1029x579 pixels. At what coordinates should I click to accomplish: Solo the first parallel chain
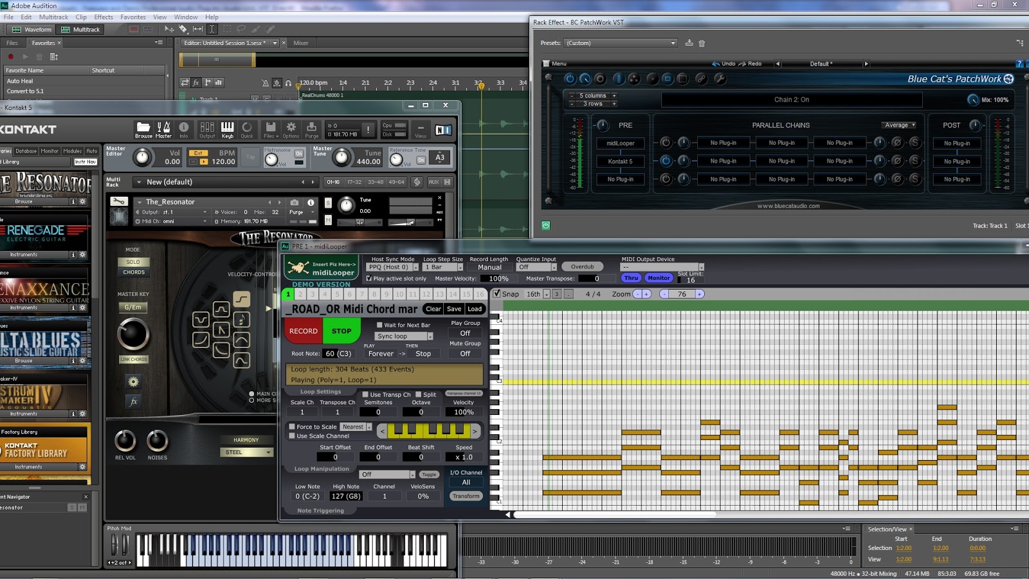pyautogui.click(x=915, y=143)
